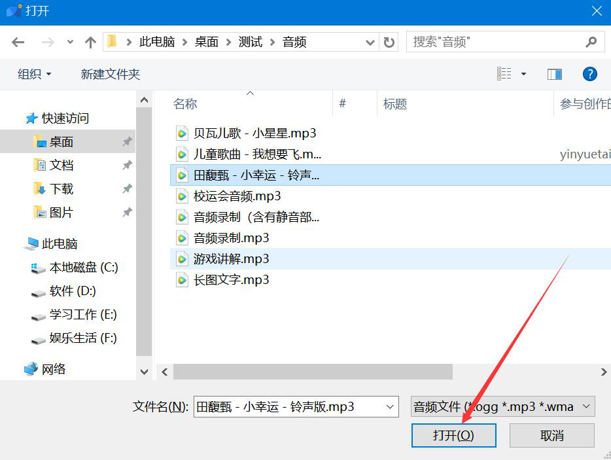Click the search magnifier icon
The height and width of the screenshot is (460, 611).
(x=591, y=42)
